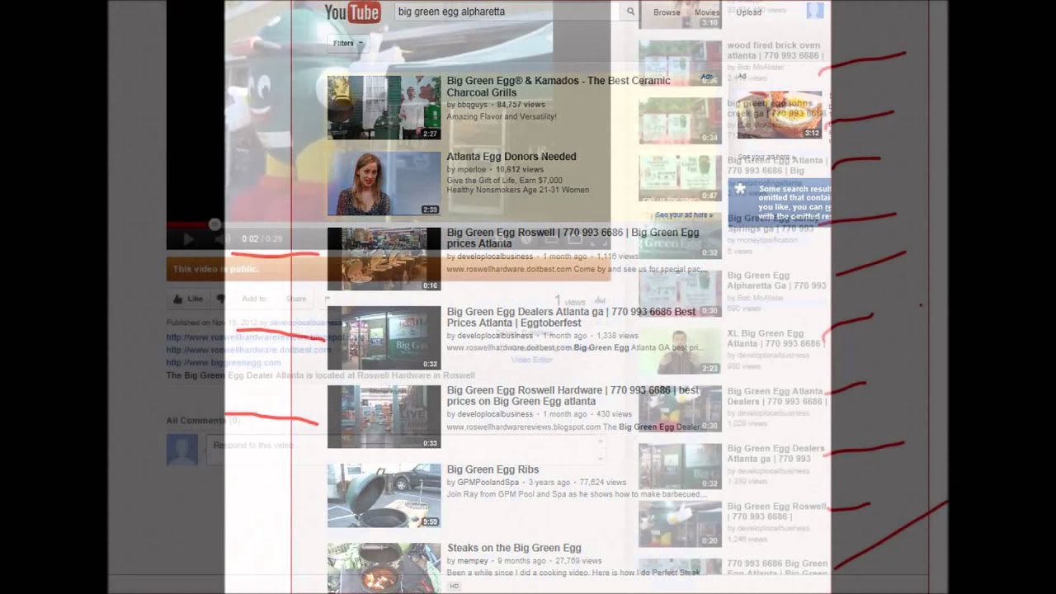This screenshot has width=1056, height=594.
Task: Open 'Steaks on the Big Green Egg' title
Action: (x=514, y=548)
